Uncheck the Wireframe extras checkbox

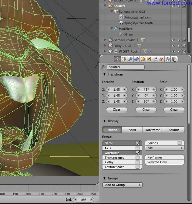[137, 153]
